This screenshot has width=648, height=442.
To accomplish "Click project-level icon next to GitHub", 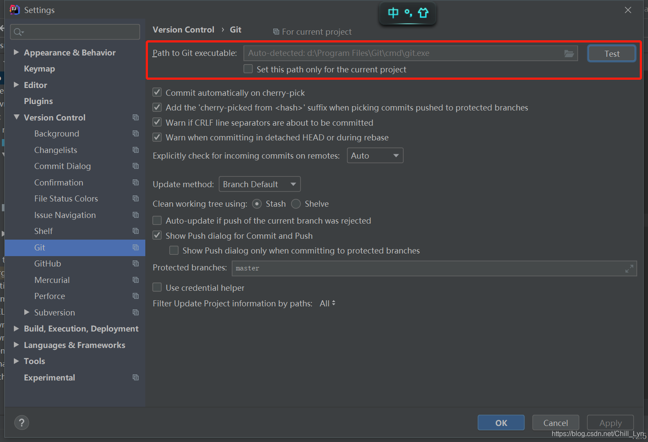I will (x=136, y=263).
